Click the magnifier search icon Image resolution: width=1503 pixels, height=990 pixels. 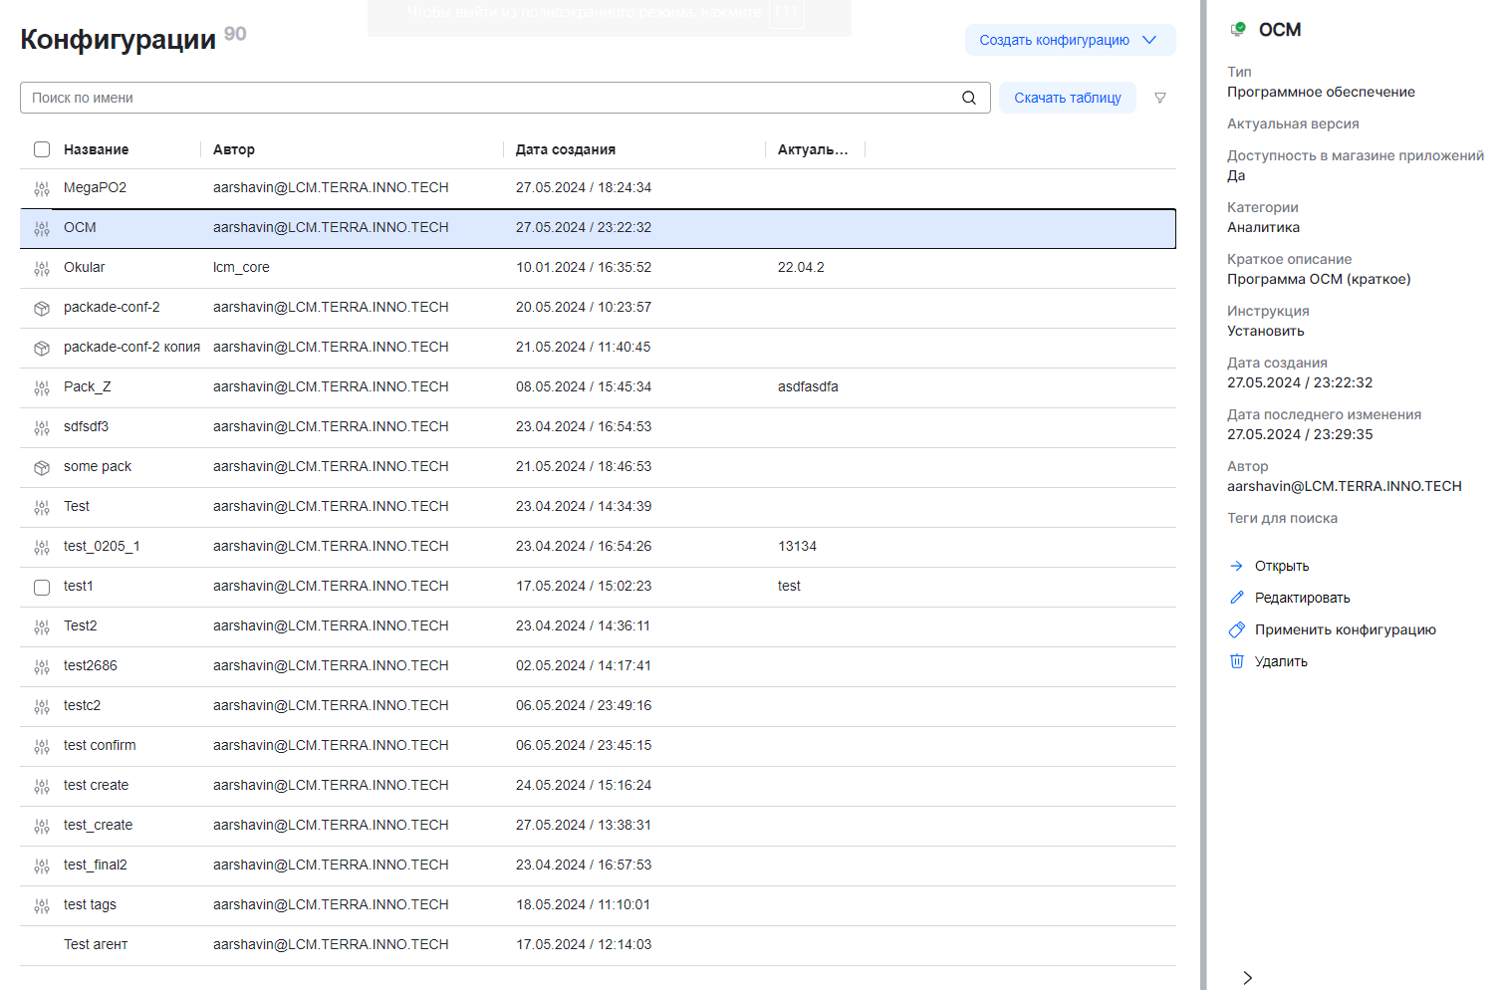tap(968, 98)
